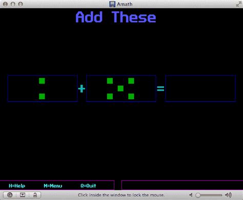
Task: Click the empty answer box after equals sign
Action: pyautogui.click(x=200, y=88)
